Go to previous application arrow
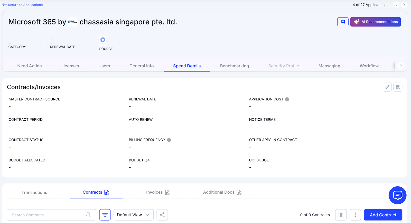Screen dimensions: 411x223 (x=396, y=5)
